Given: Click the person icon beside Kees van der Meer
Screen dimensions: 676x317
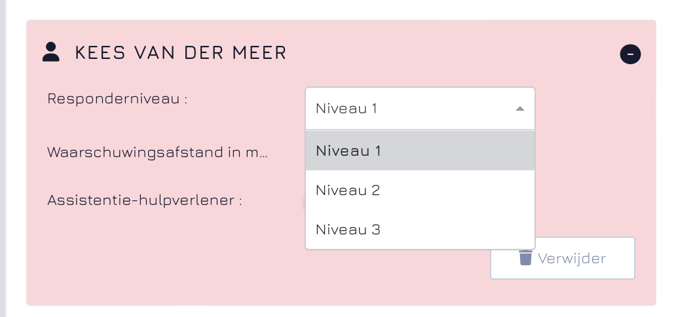Looking at the screenshot, I should tap(50, 52).
